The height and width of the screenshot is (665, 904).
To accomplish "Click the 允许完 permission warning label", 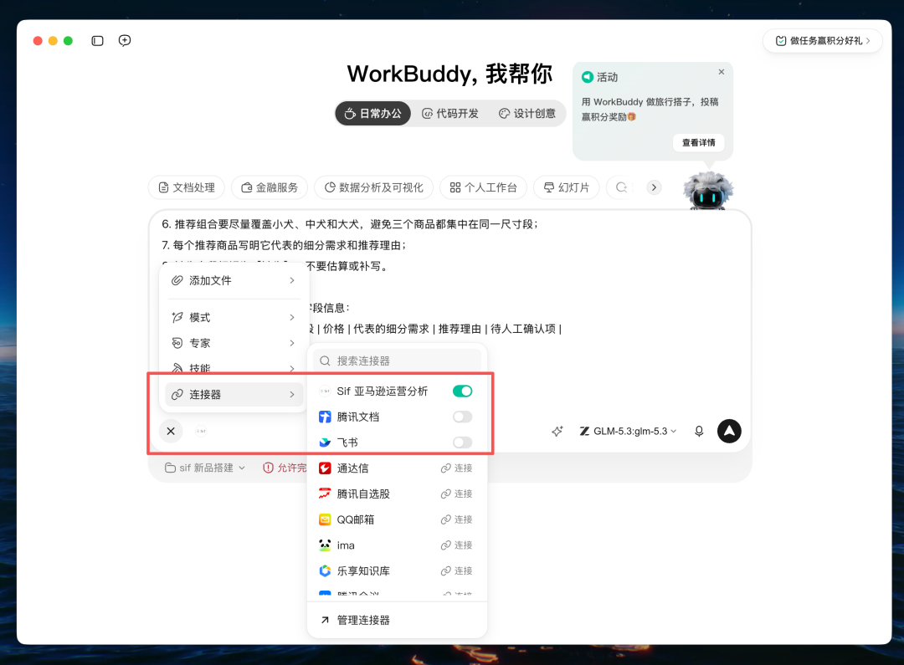I will pos(285,468).
